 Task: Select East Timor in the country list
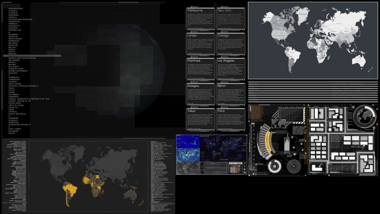tap(15, 129)
